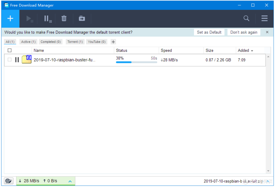The height and width of the screenshot is (187, 275).
Task: Toggle snail mode icon
Action: tap(9, 181)
